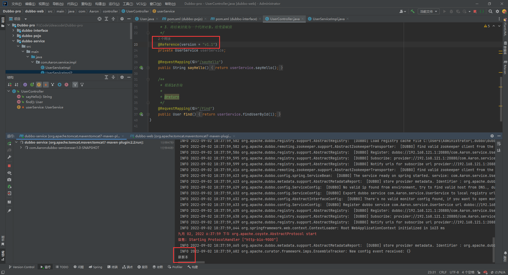The image size is (508, 275).
Task: Click the exit icon with the red arrow
Action: pos(9,193)
